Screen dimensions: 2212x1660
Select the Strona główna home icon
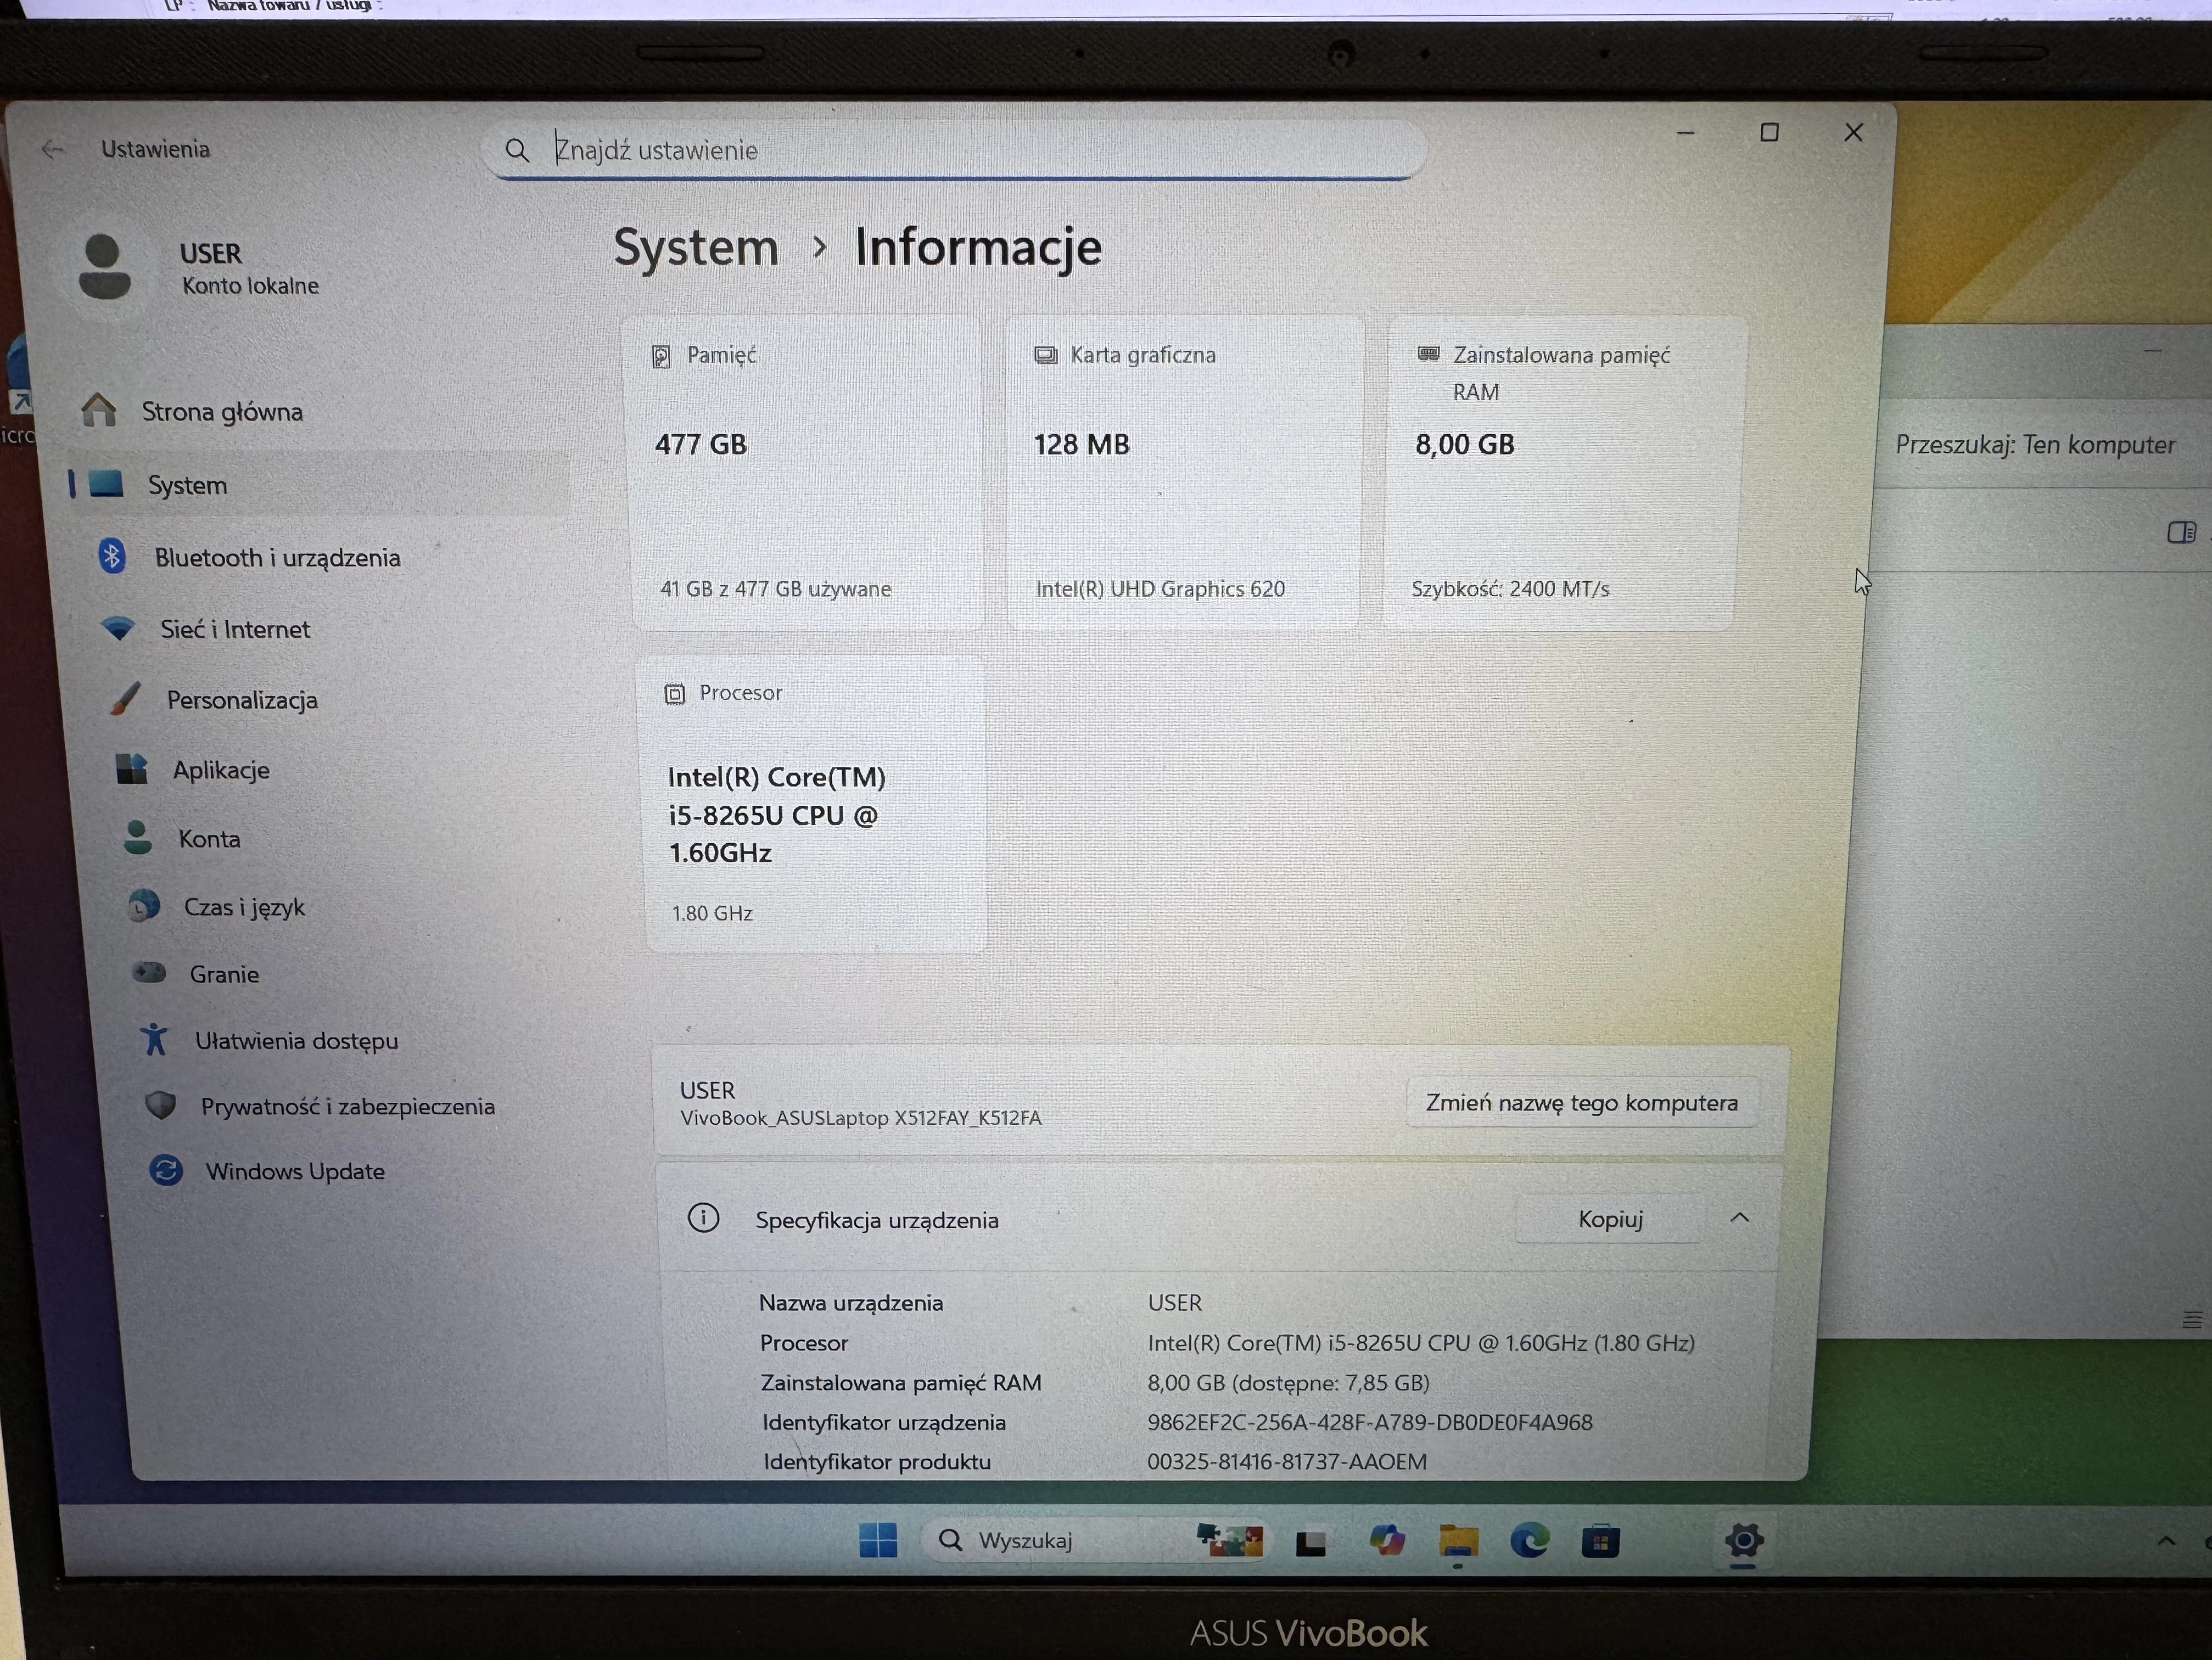[x=101, y=411]
